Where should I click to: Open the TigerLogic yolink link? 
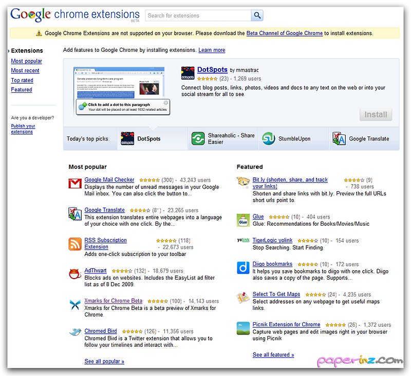[x=272, y=240]
